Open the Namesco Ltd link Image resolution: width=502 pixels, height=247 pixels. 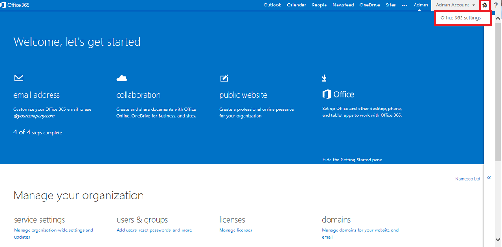point(468,179)
